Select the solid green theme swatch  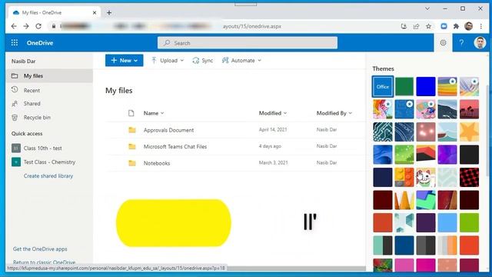(x=404, y=86)
